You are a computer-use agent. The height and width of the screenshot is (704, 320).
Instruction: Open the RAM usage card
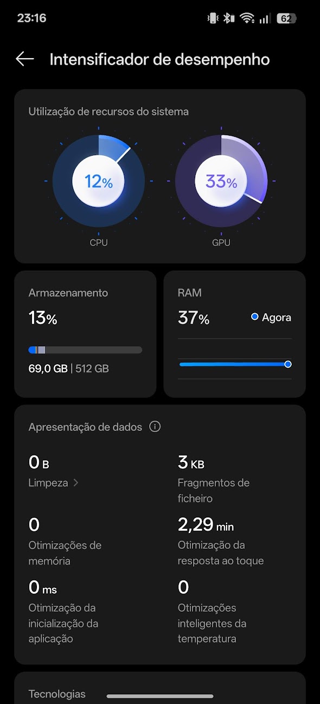(234, 334)
